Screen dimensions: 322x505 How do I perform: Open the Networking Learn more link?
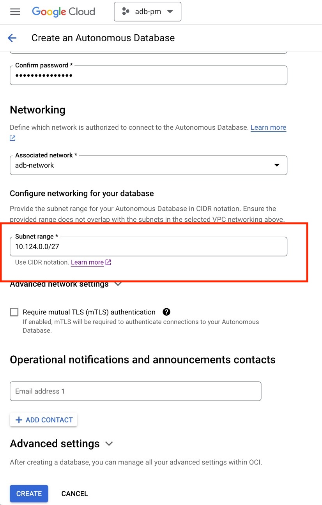tap(268, 127)
